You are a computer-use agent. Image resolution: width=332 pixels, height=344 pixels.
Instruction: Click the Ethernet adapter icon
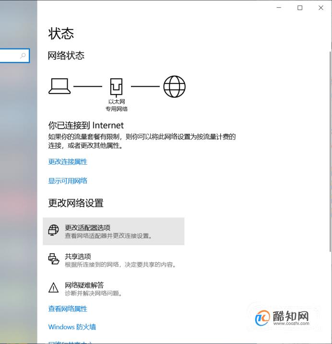coord(116,87)
